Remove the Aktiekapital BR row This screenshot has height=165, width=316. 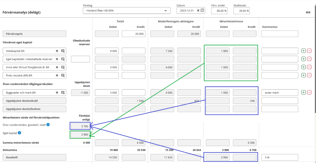point(309,51)
